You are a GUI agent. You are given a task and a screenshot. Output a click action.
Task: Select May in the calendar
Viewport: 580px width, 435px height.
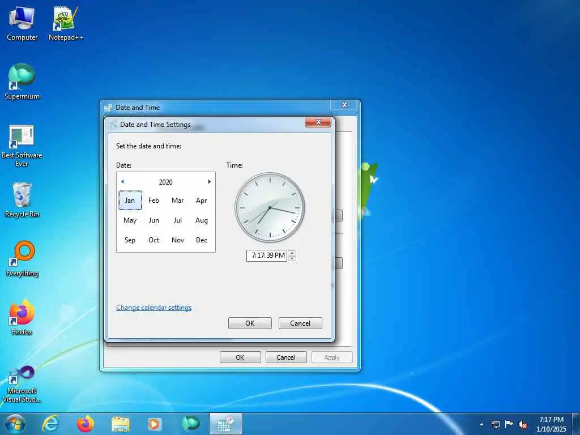pos(130,220)
